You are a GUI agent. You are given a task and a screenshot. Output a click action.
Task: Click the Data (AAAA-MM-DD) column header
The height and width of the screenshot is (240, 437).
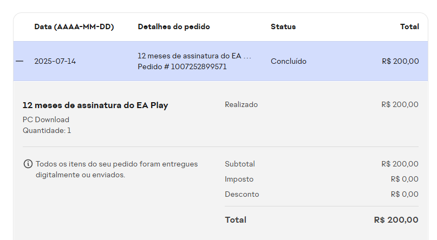74,26
